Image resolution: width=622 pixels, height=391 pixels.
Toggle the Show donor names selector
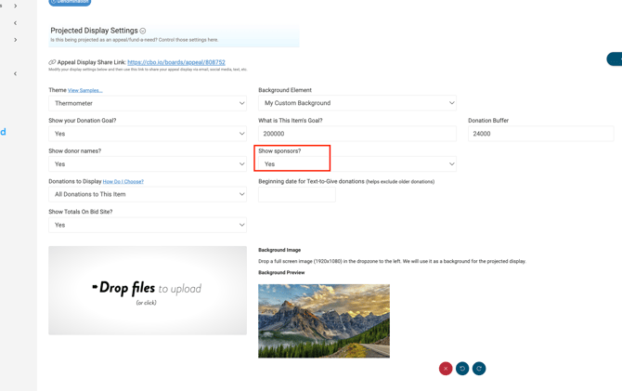(x=148, y=164)
